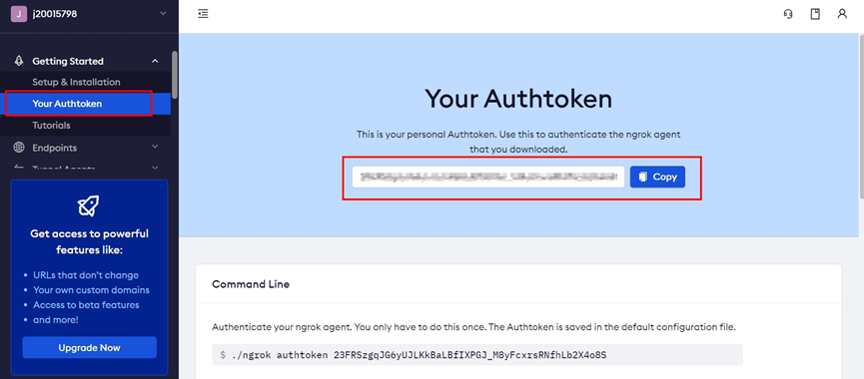Collapse the Getting Started section chevron

click(156, 61)
